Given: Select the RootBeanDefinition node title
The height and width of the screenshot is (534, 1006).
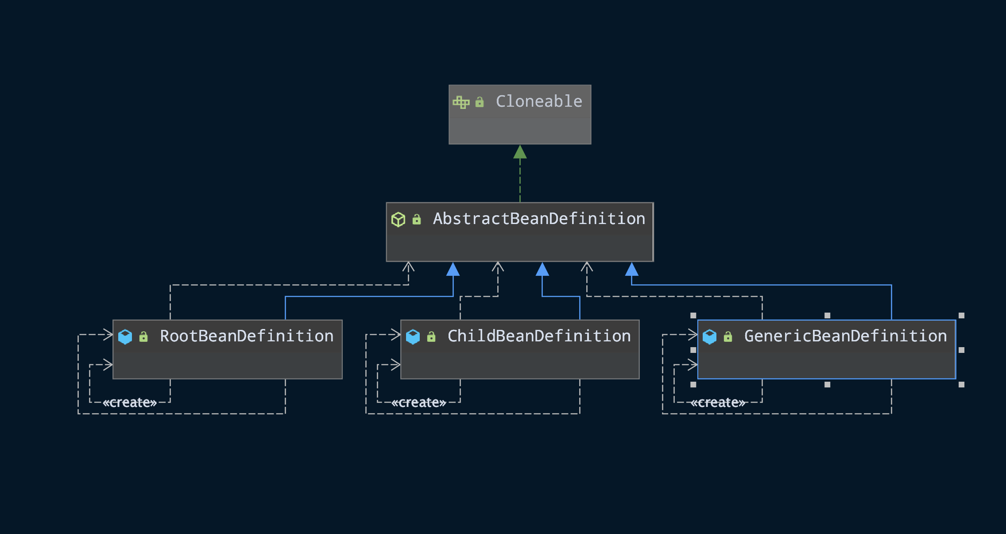Looking at the screenshot, I should [247, 336].
